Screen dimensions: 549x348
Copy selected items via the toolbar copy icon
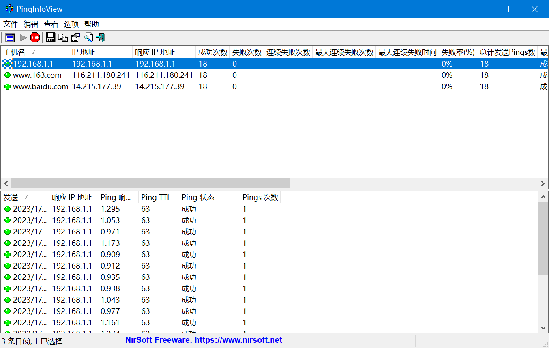point(63,38)
